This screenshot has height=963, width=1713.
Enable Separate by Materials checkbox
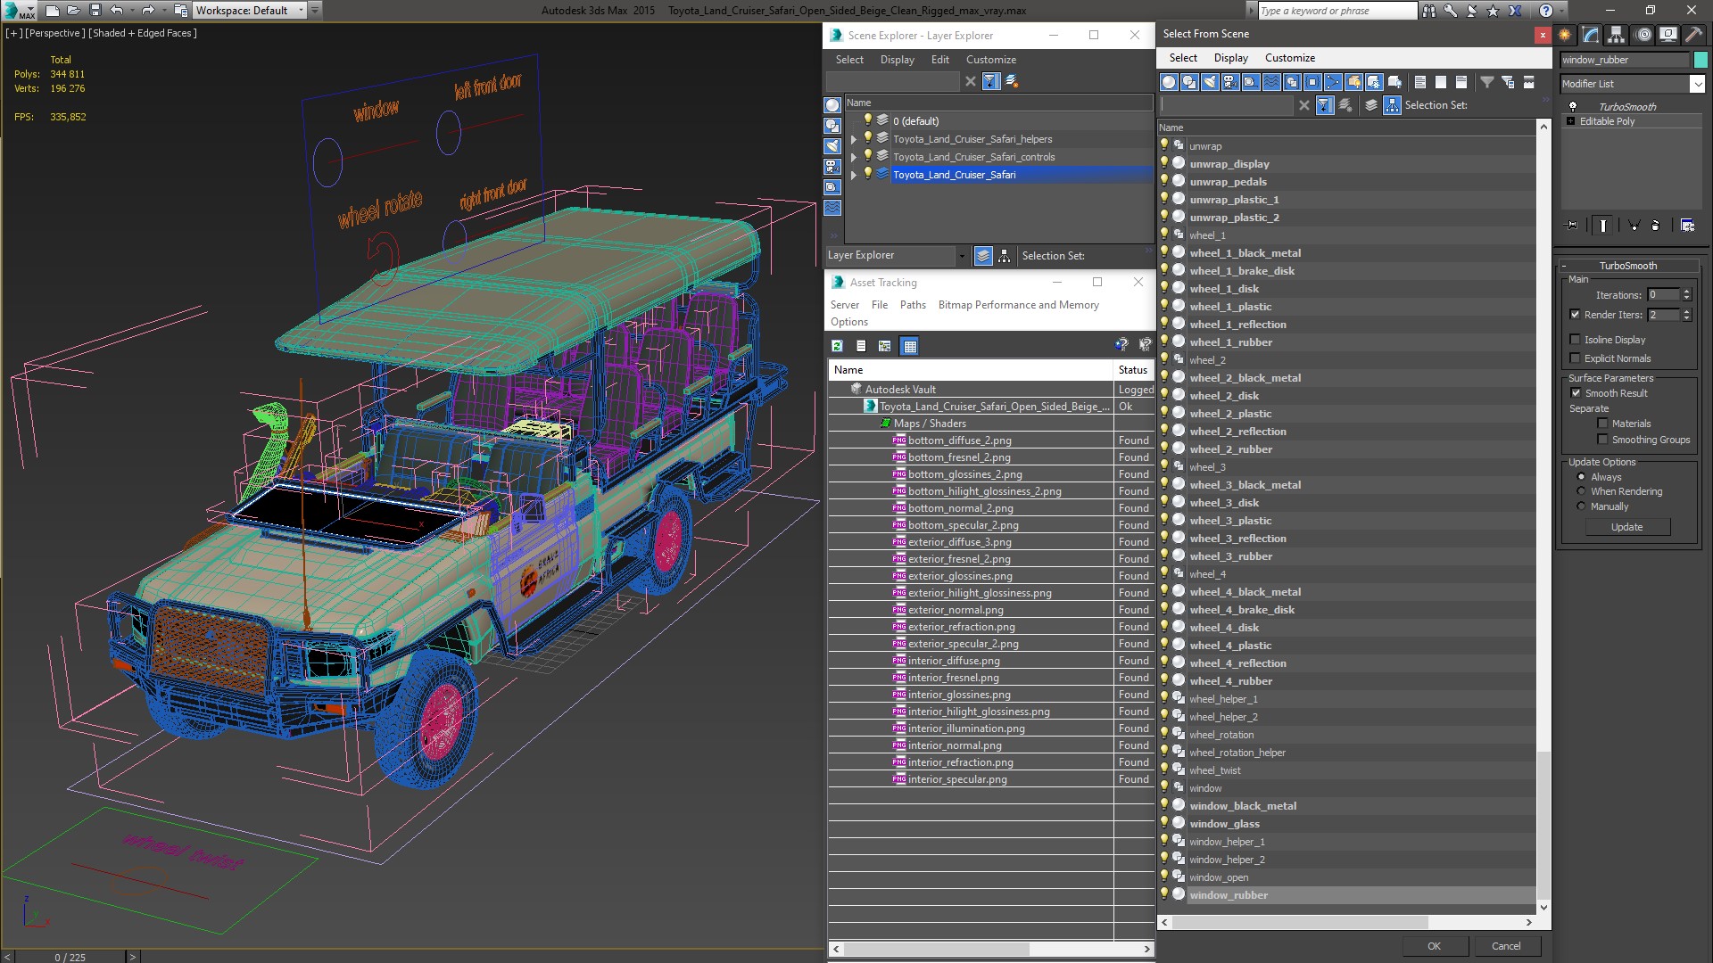1602,424
